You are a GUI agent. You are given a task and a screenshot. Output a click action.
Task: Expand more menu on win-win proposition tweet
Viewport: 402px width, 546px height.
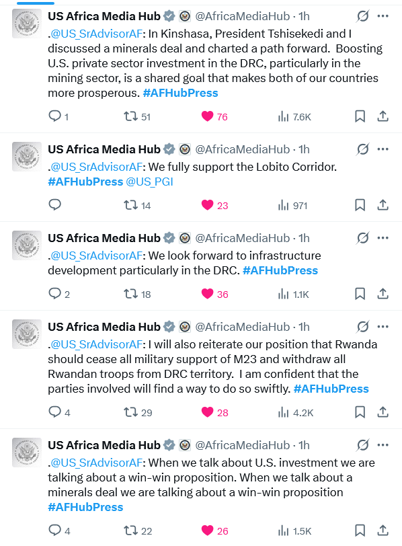[383, 445]
